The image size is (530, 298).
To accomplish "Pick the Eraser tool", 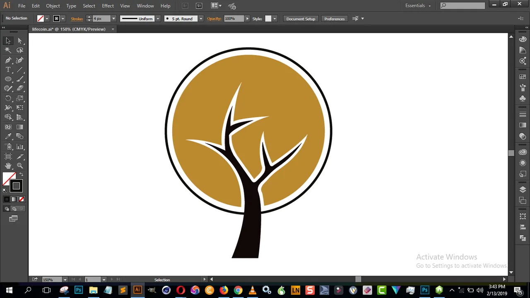I will click(20, 89).
